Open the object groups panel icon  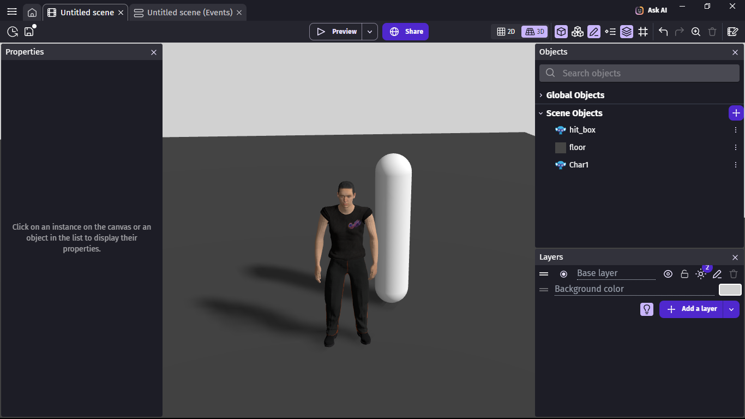[578, 32]
